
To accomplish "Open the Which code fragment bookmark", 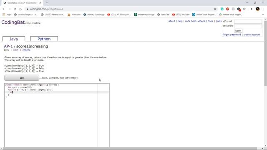I will pyautogui.click(x=204, y=15).
